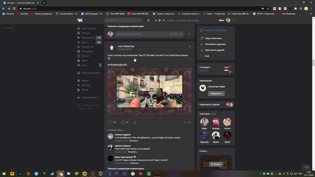Click the Читать article button

click(x=216, y=164)
